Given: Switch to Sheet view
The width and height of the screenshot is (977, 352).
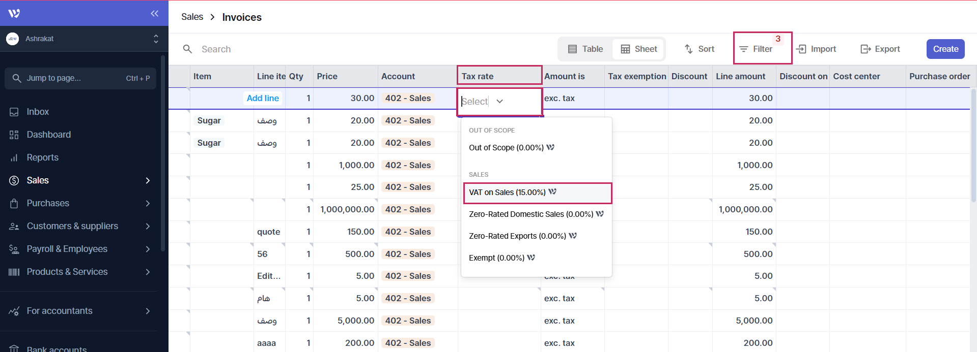Looking at the screenshot, I should pos(639,49).
